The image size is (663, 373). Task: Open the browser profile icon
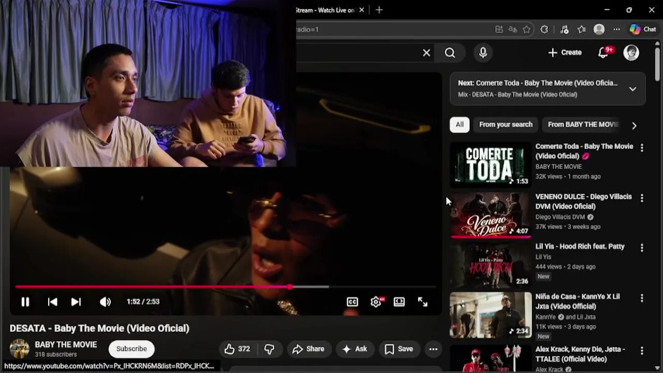point(599,30)
